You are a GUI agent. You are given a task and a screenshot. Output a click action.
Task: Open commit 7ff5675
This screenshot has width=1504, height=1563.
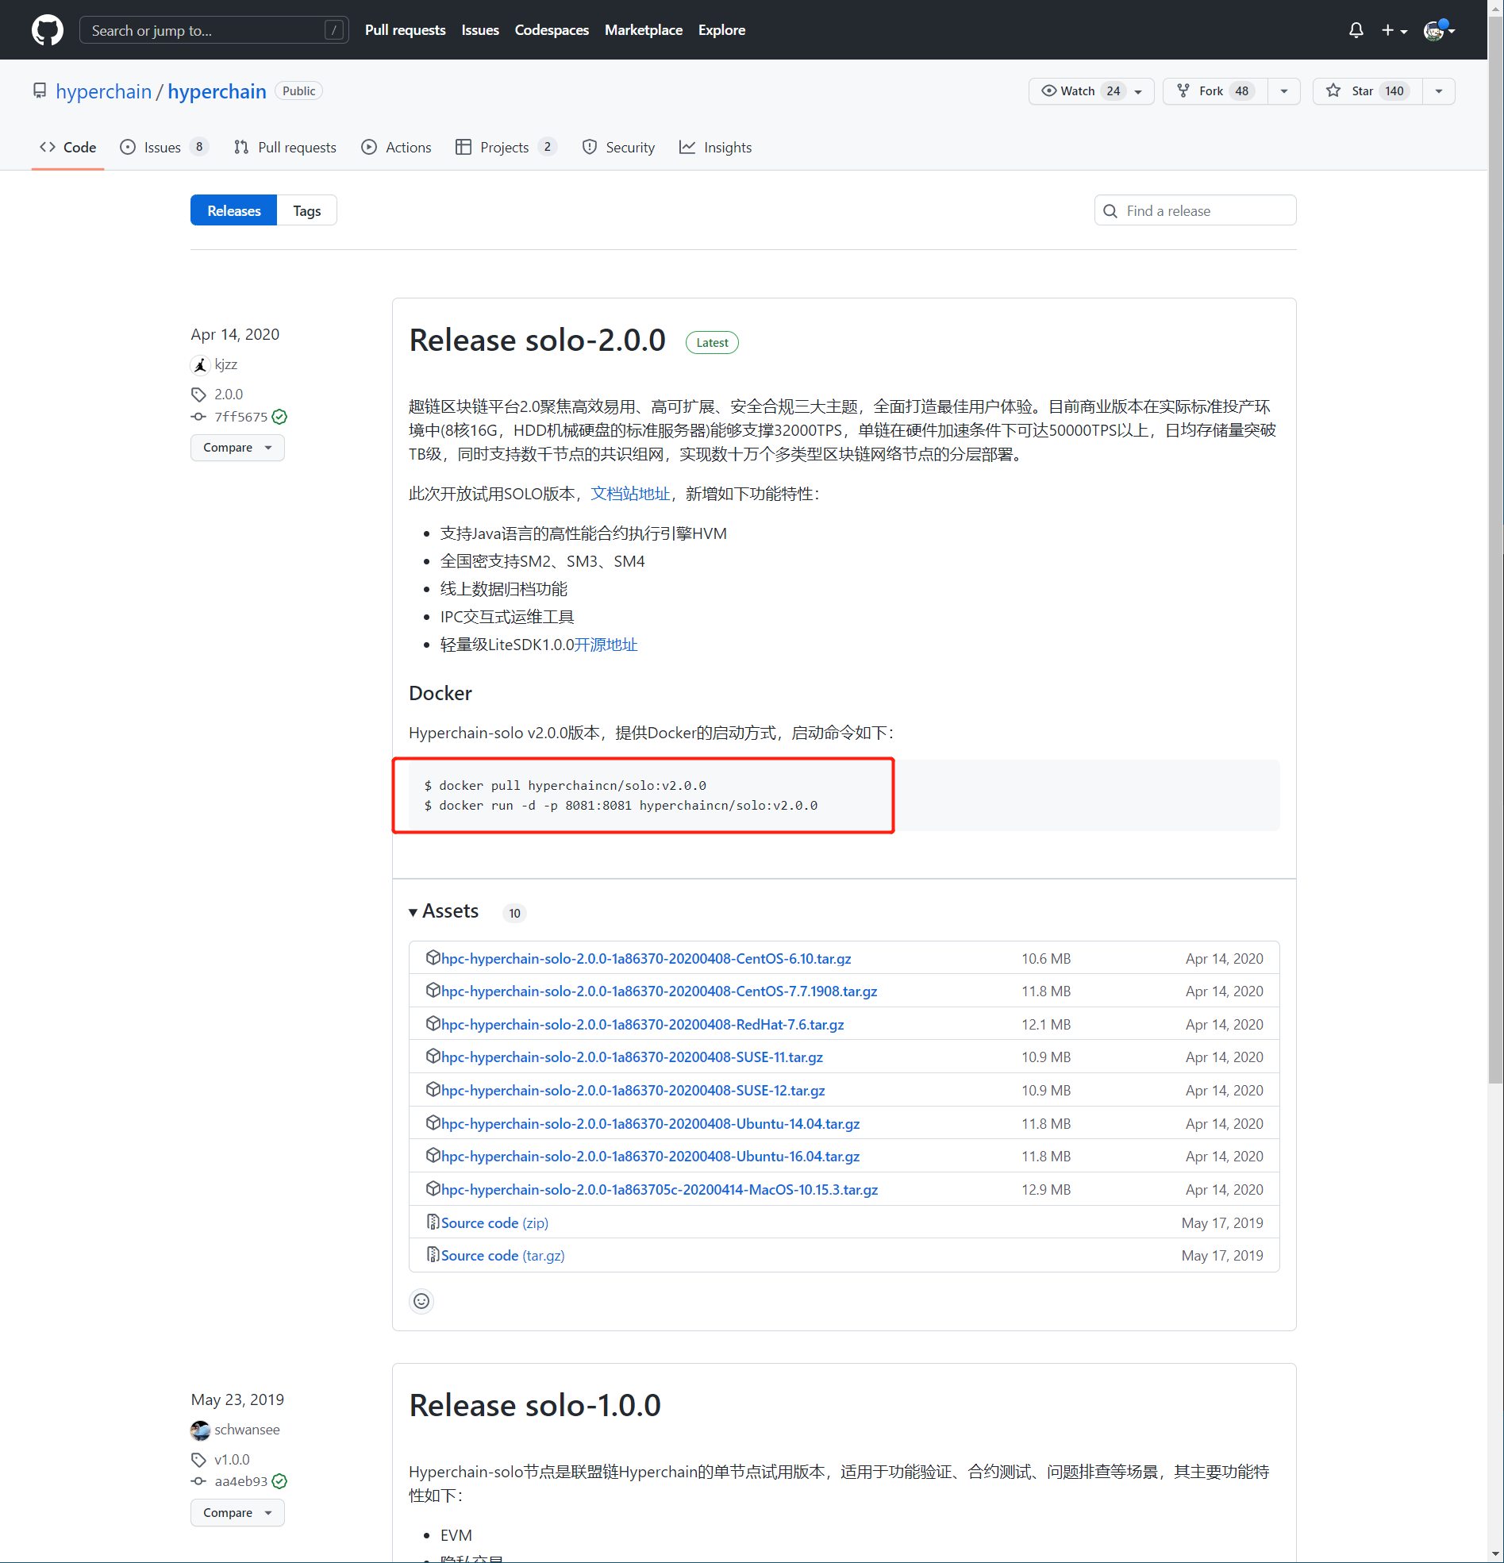click(240, 417)
